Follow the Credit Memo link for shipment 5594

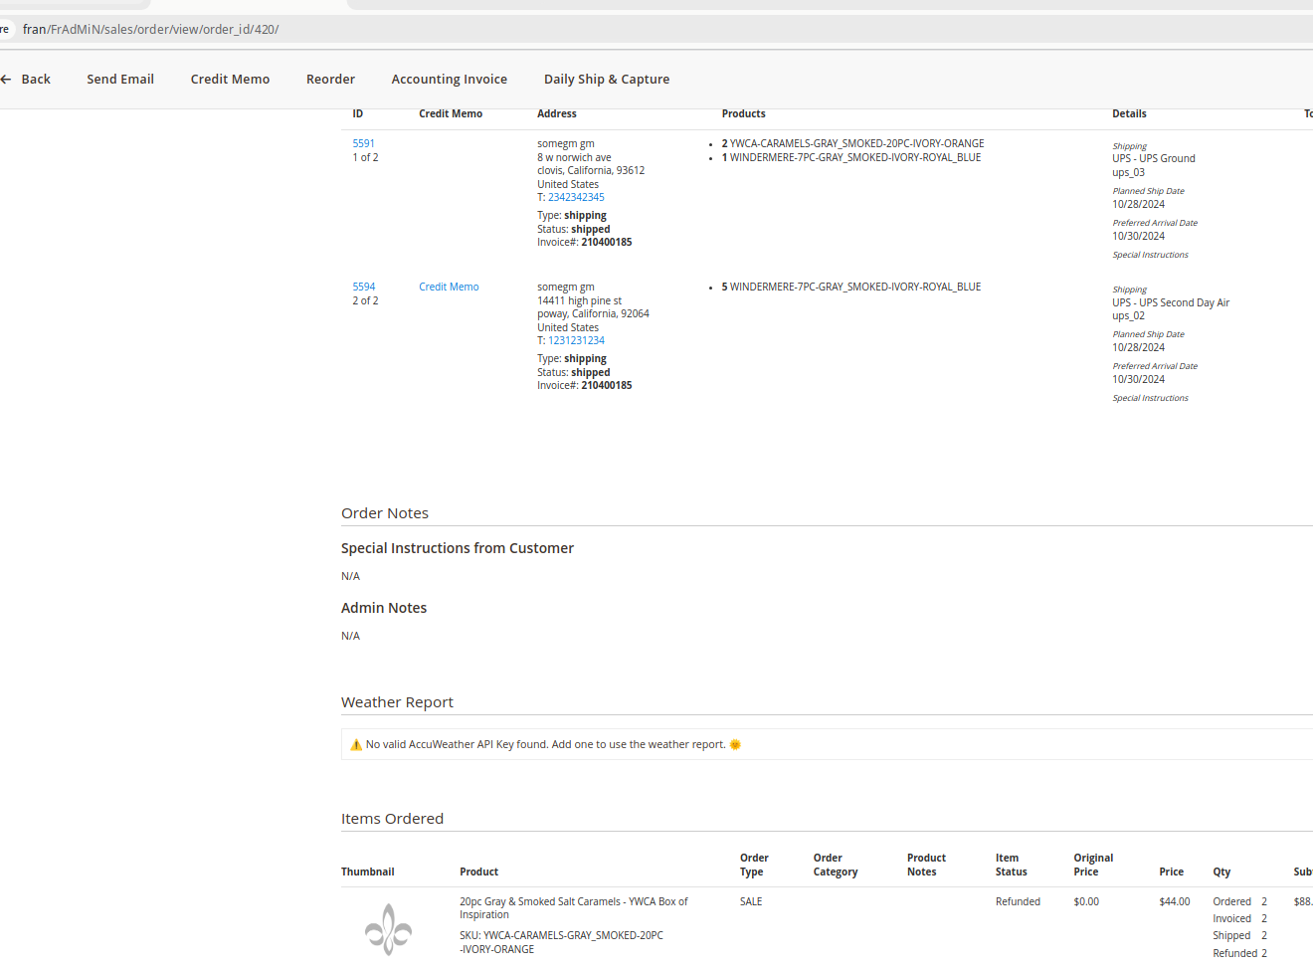tap(449, 288)
